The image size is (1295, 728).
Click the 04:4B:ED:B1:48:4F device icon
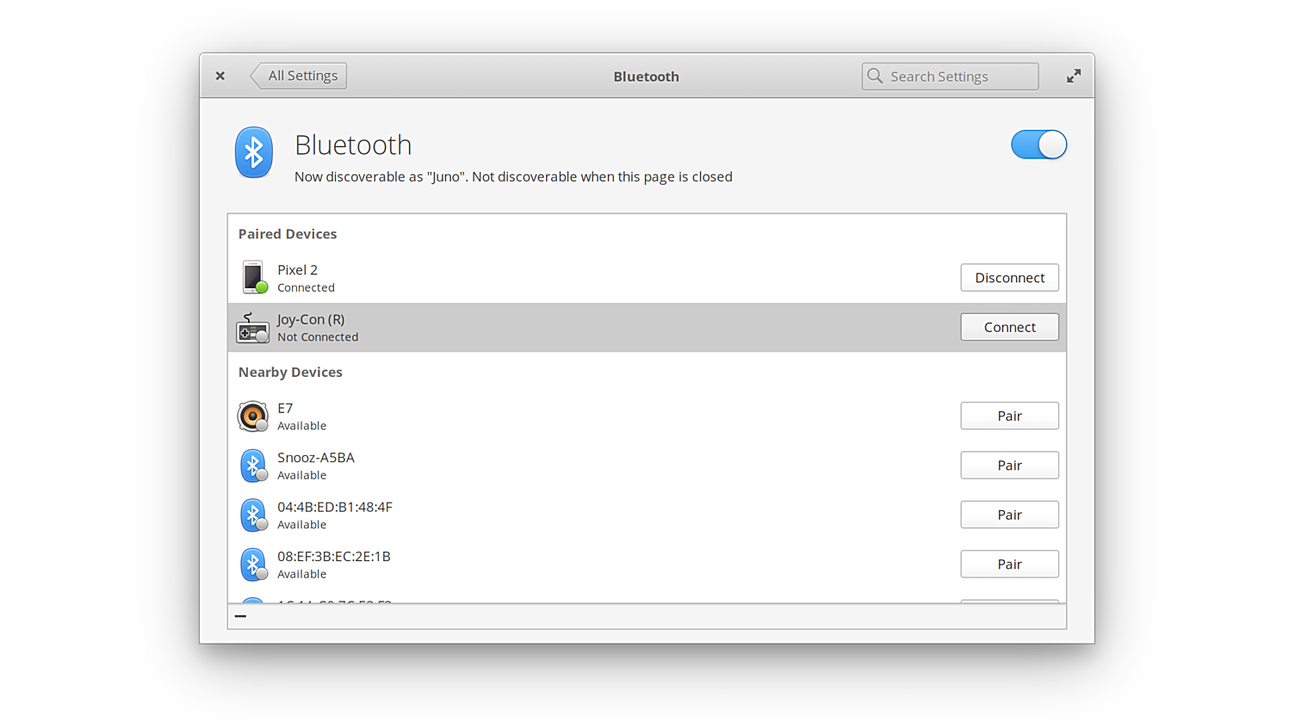coord(252,515)
